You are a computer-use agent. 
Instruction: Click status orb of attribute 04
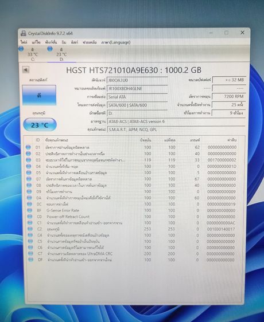tap(29, 166)
